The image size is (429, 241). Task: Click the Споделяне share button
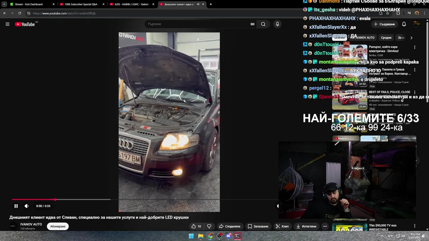(x=230, y=227)
